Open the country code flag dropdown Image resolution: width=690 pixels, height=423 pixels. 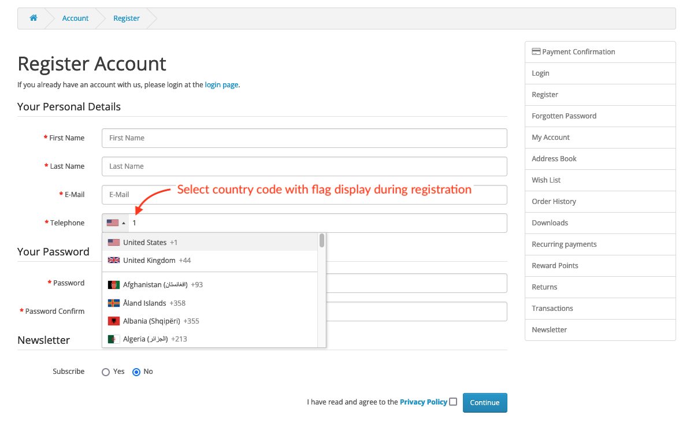click(114, 222)
